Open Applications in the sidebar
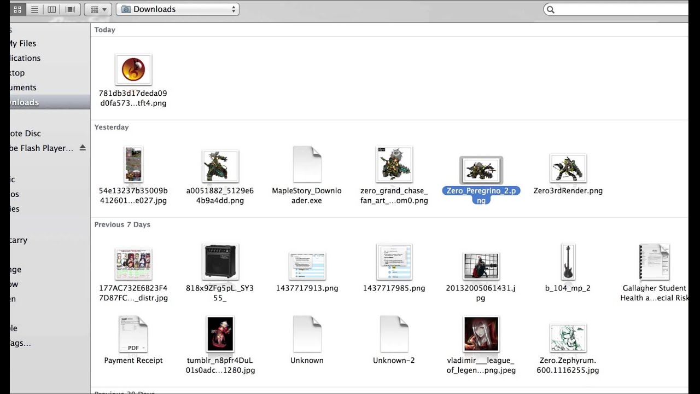Viewport: 700px width, 394px height. tap(50, 58)
